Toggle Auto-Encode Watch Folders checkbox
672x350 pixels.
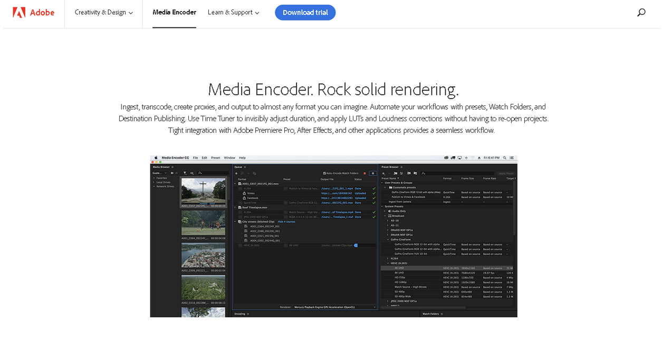(x=324, y=173)
